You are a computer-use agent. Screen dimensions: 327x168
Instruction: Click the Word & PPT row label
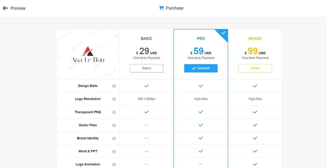click(88, 151)
